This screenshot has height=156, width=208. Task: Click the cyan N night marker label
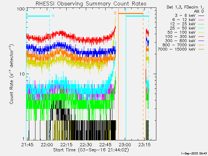[53, 16]
